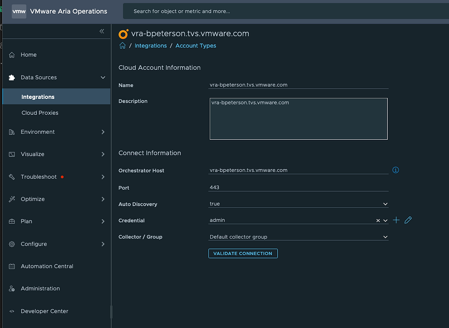Click VMware Aria Operations title
449x328 pixels.
68,11
